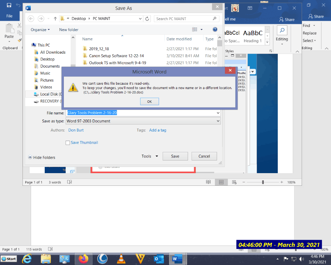Click the Add a tag link
The image size is (331, 265).
[x=157, y=130]
